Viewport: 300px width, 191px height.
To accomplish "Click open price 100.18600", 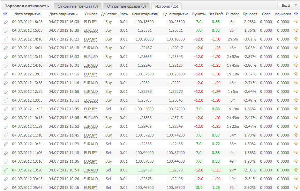I will 145,22.
